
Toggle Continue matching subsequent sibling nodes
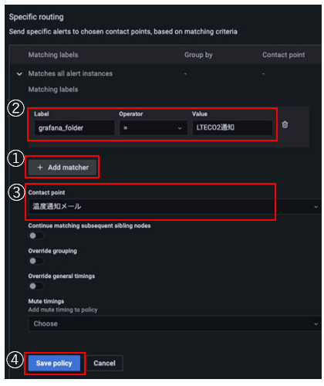[x=36, y=235]
